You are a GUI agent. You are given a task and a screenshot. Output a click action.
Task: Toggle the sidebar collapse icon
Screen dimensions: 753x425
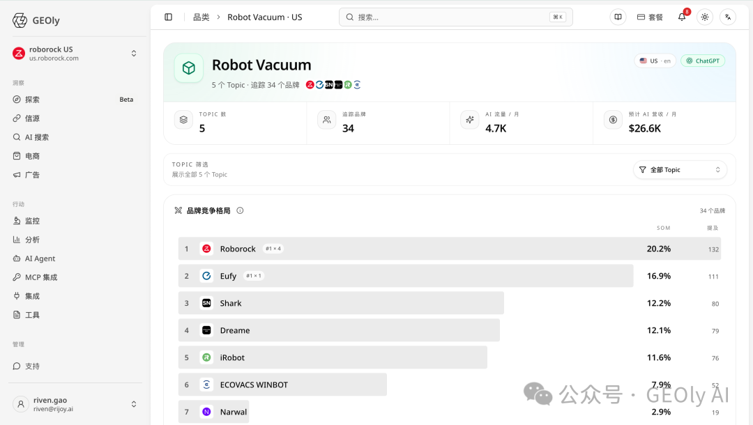[168, 17]
